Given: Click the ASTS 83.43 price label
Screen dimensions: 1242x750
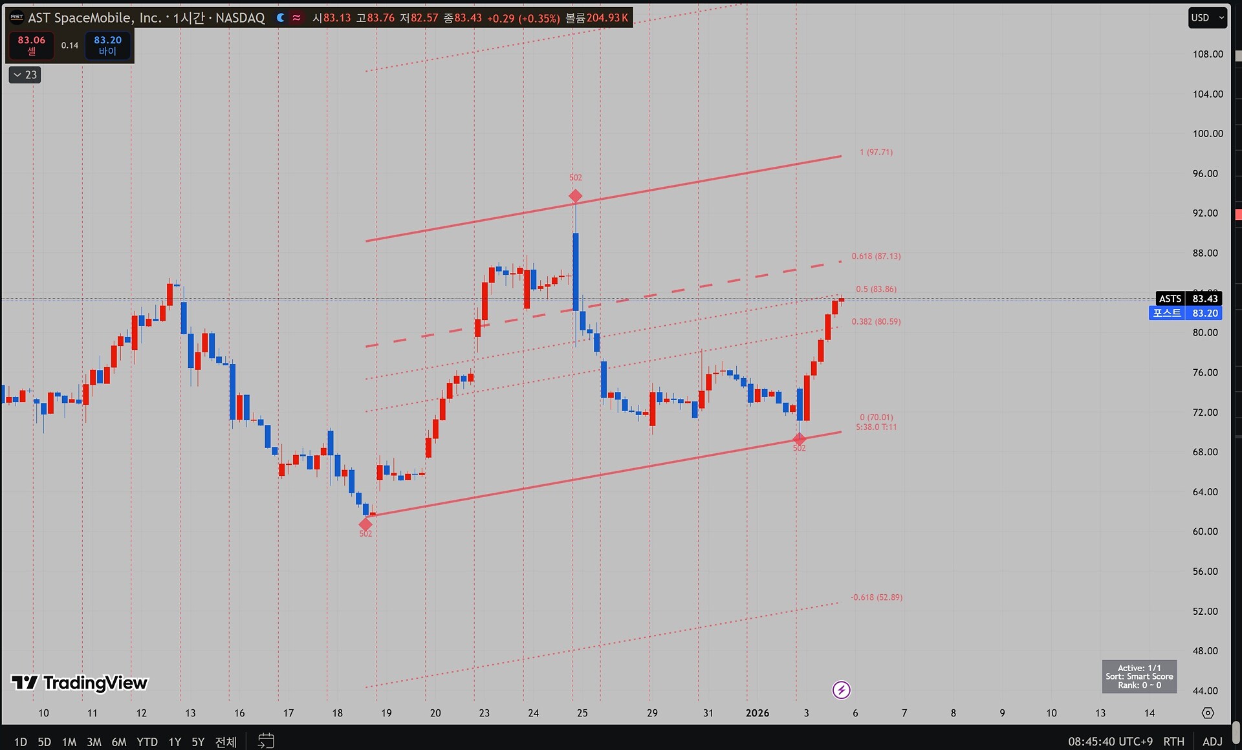Looking at the screenshot, I should coord(1188,299).
